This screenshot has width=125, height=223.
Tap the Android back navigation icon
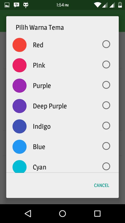pos(28,214)
